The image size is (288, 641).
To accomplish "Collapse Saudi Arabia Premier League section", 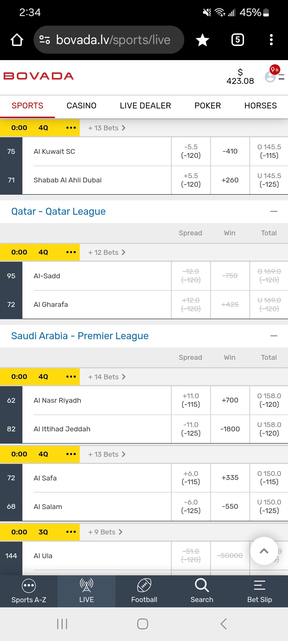I will [x=274, y=336].
